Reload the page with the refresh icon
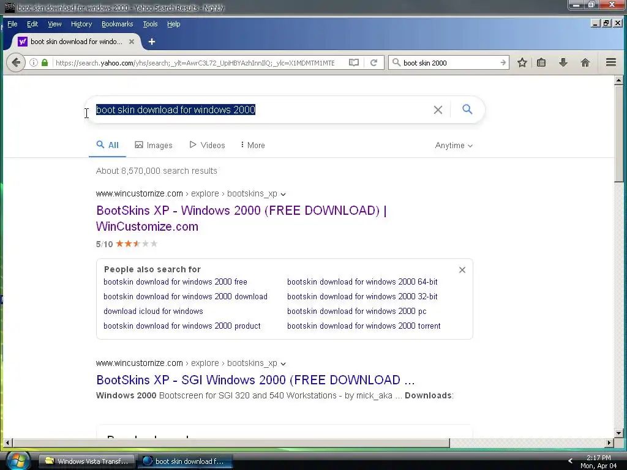Viewport: 627px width, 470px height. pos(374,62)
